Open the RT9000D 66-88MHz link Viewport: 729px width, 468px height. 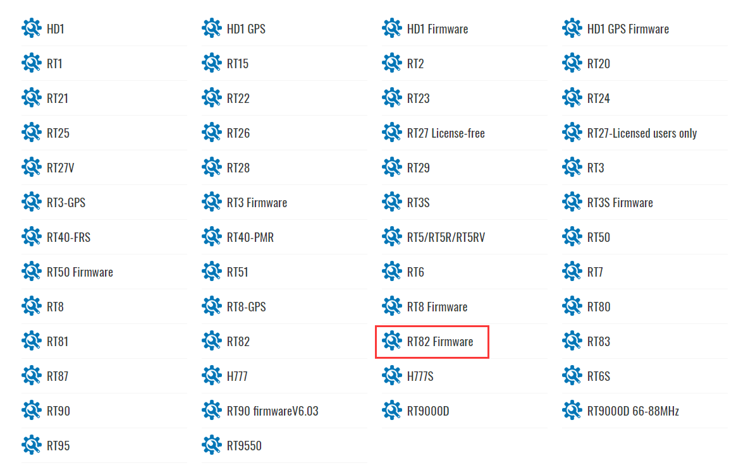click(x=633, y=411)
